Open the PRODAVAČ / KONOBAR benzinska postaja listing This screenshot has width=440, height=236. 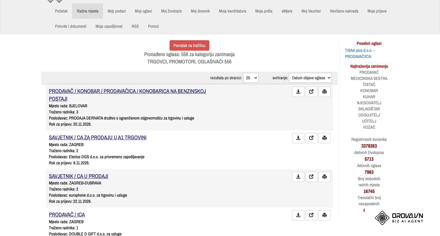[x=127, y=95]
